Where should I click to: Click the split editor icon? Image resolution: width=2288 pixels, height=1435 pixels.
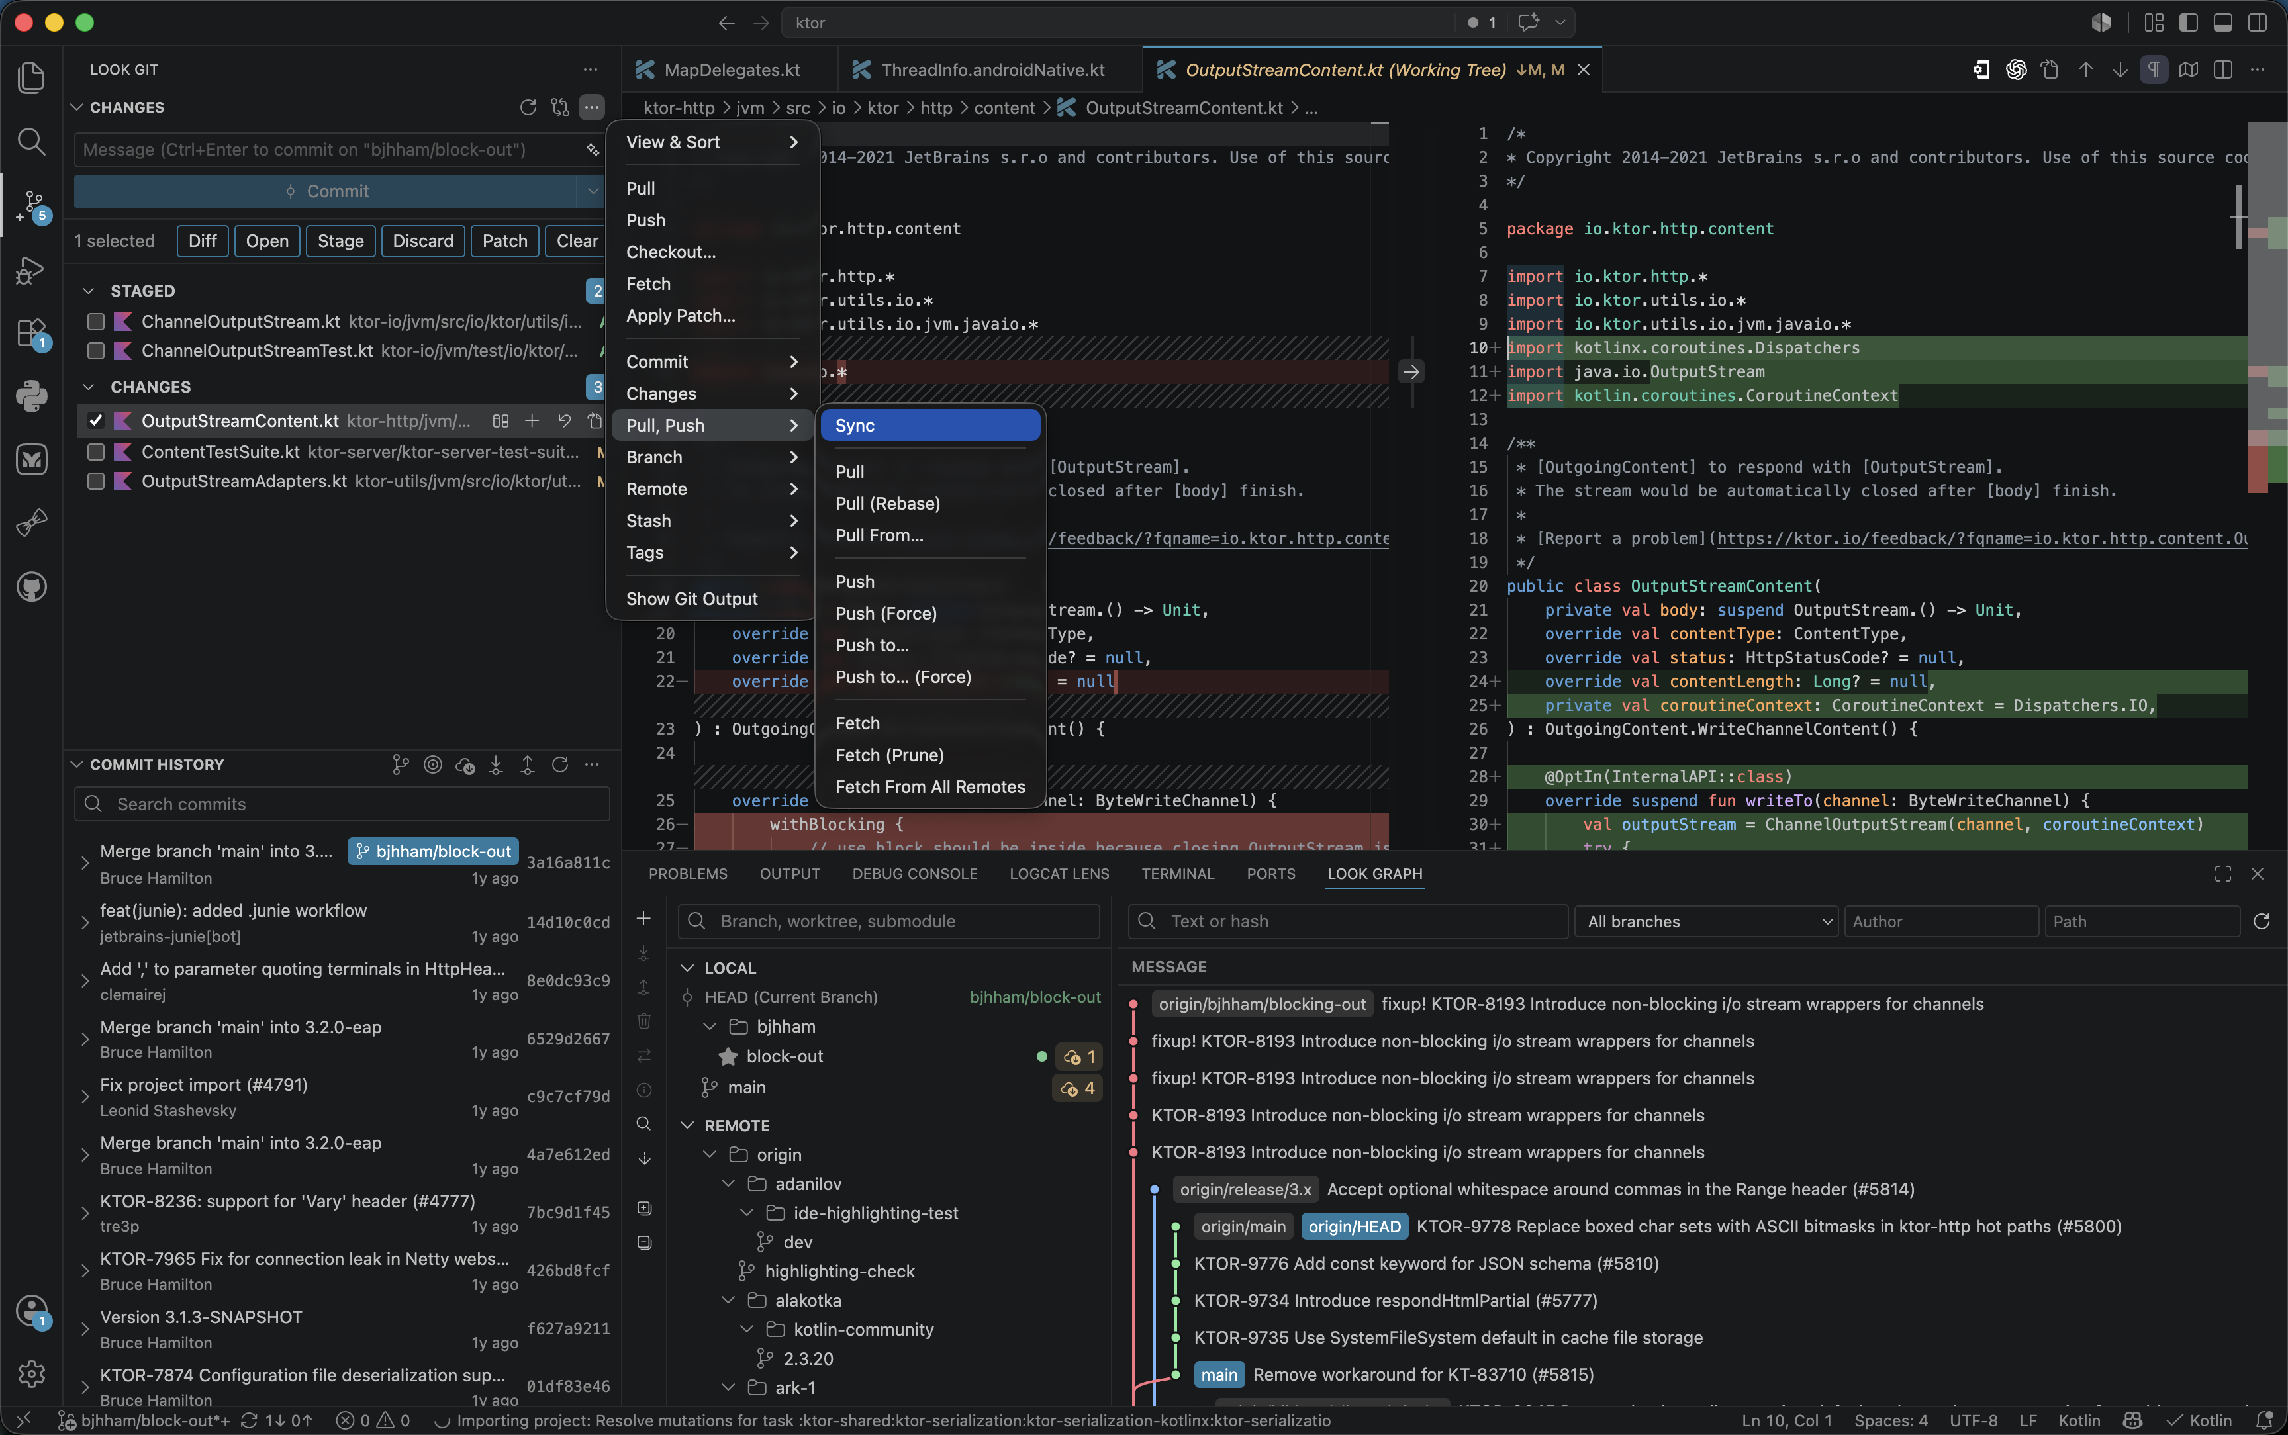(x=2222, y=70)
